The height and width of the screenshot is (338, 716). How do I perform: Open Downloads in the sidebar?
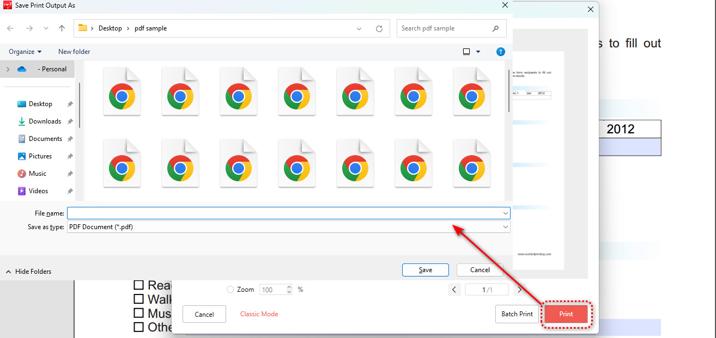(45, 121)
